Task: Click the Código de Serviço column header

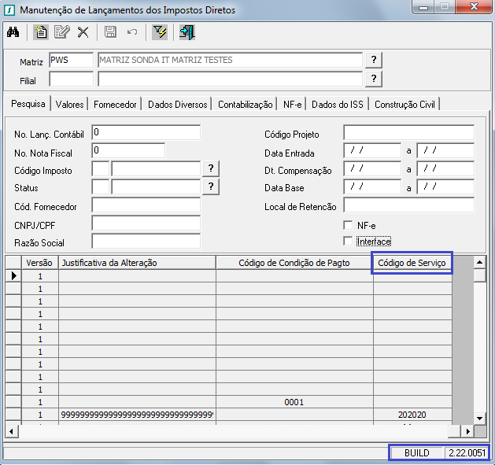Action: [x=412, y=263]
